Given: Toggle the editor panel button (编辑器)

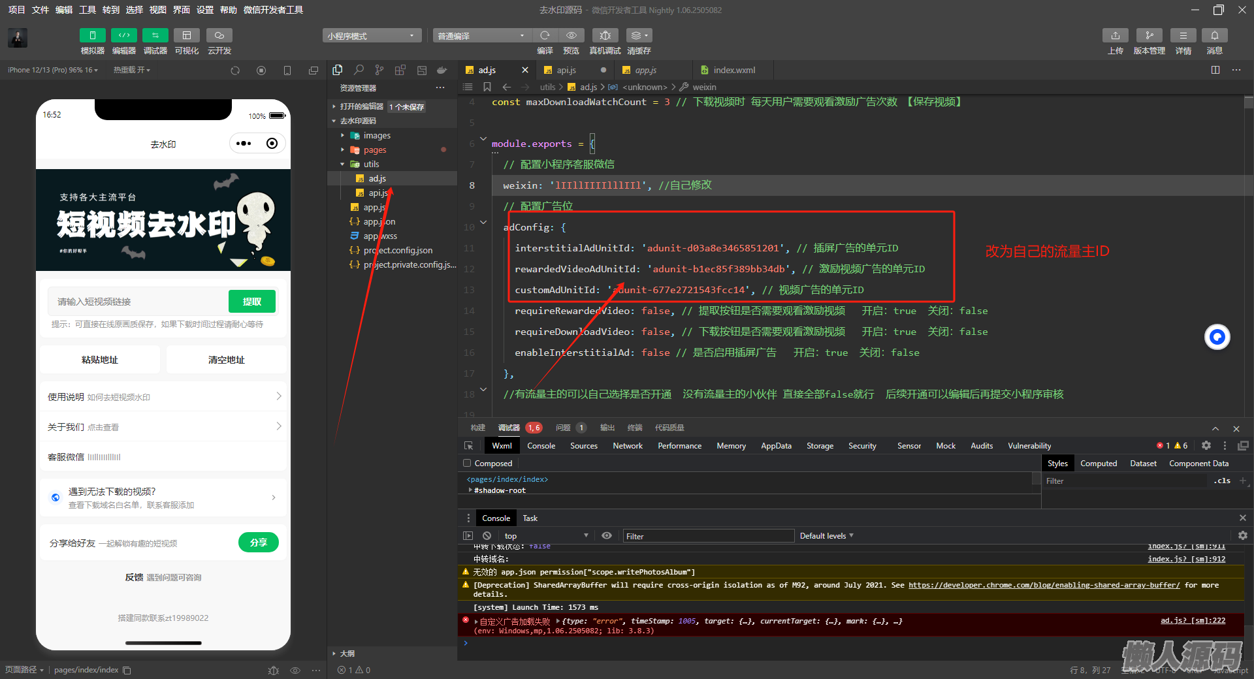Looking at the screenshot, I should 123,36.
